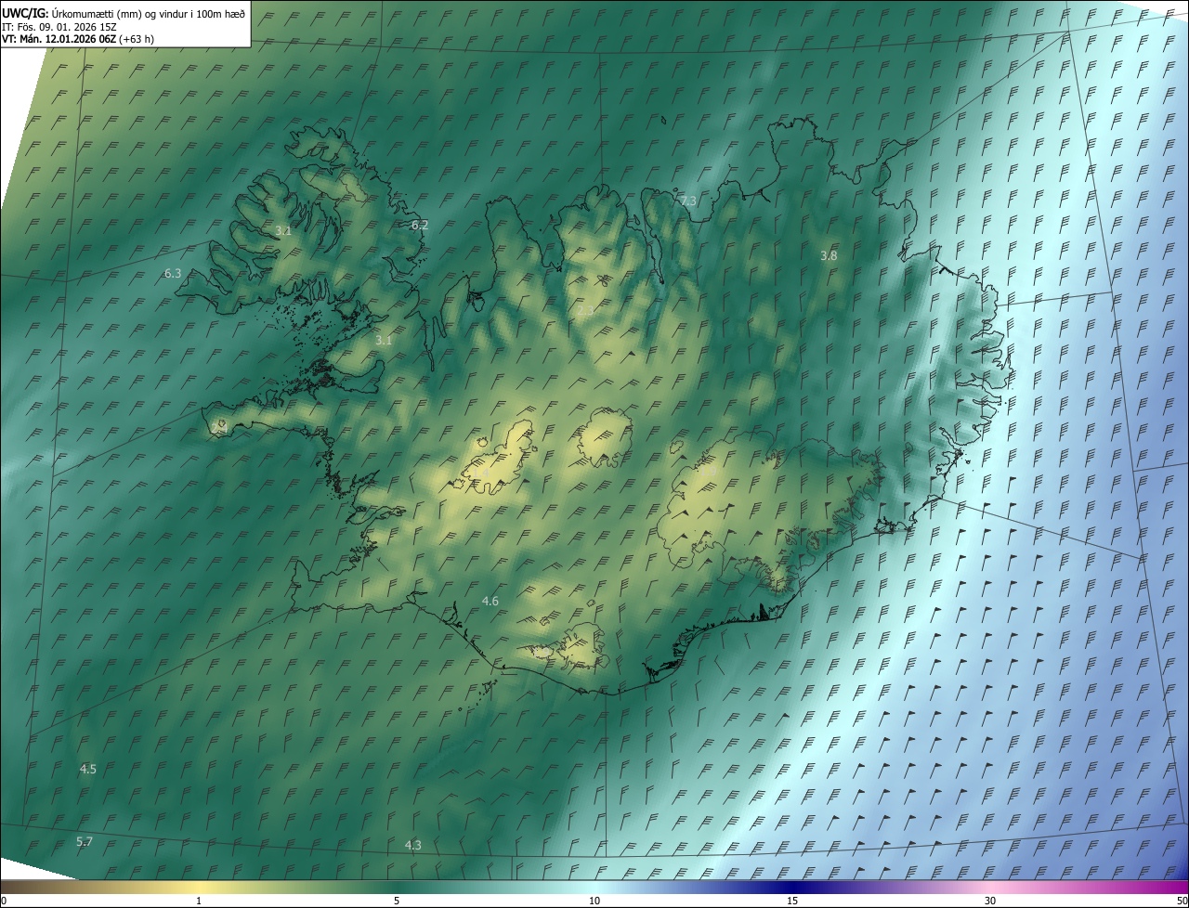Click the initial time line "IT: Fös. 09. 01. 2026 15Z"
Image resolution: width=1189 pixels, height=908 pixels.
click(x=59, y=26)
